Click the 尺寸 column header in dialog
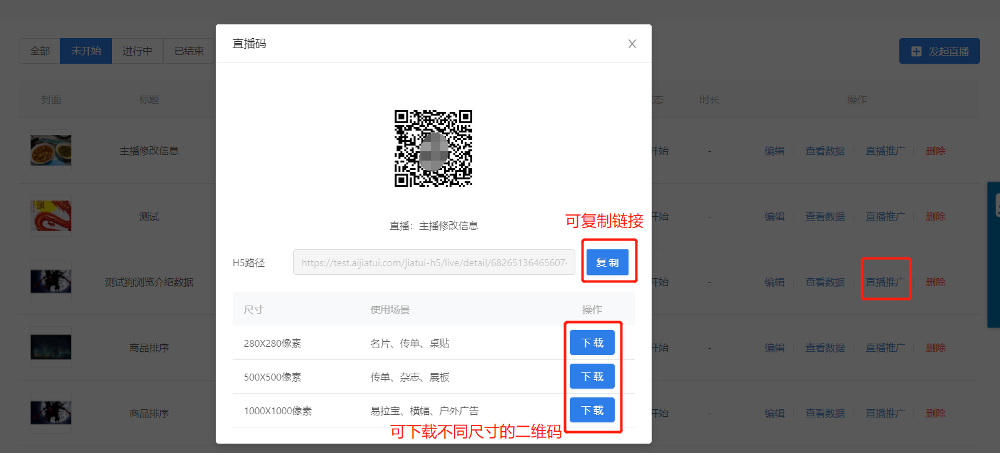 click(253, 309)
